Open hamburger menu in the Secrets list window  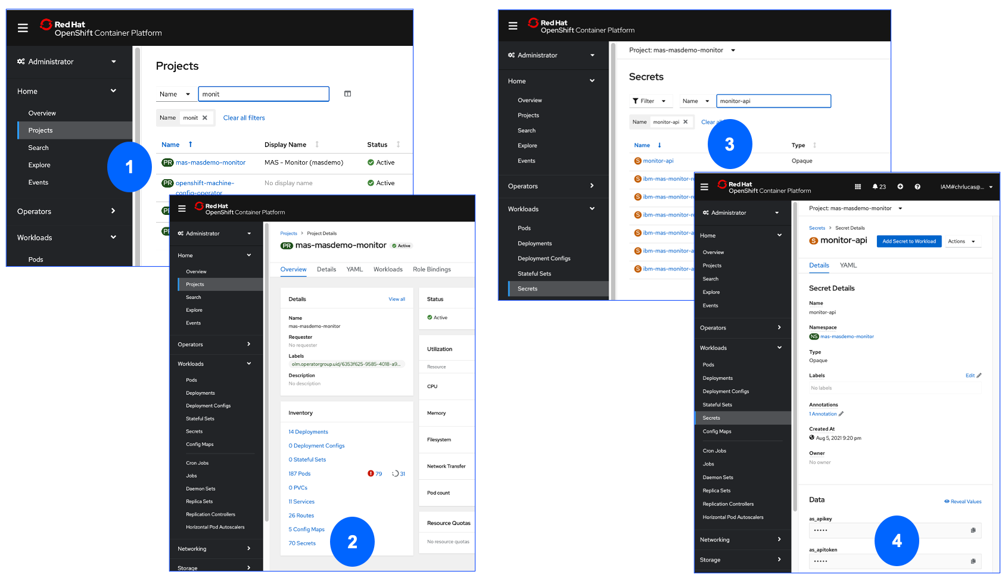(512, 26)
